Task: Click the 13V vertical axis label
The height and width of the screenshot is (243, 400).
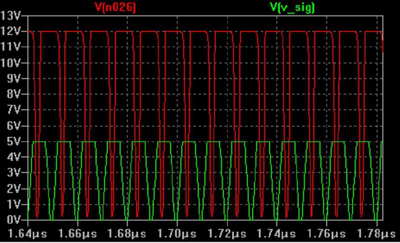Action: click(x=10, y=16)
